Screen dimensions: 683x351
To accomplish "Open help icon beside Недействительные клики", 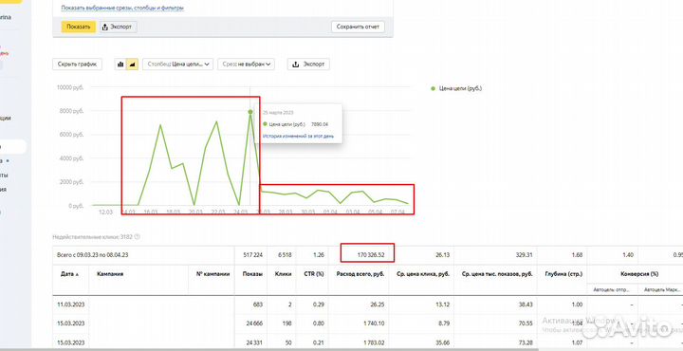I will (138, 237).
